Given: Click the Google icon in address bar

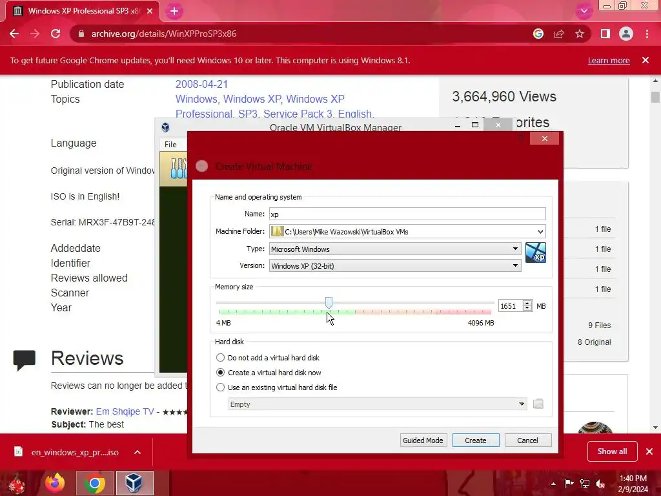Looking at the screenshot, I should 538,34.
